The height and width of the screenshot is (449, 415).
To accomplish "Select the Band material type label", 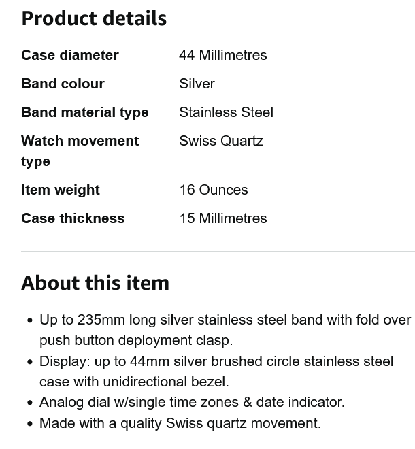I will pyautogui.click(x=84, y=112).
